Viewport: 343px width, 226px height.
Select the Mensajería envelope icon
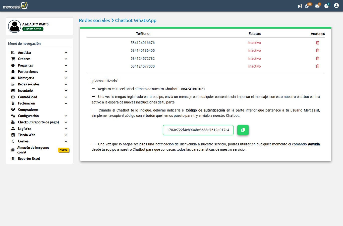pyautogui.click(x=13, y=78)
